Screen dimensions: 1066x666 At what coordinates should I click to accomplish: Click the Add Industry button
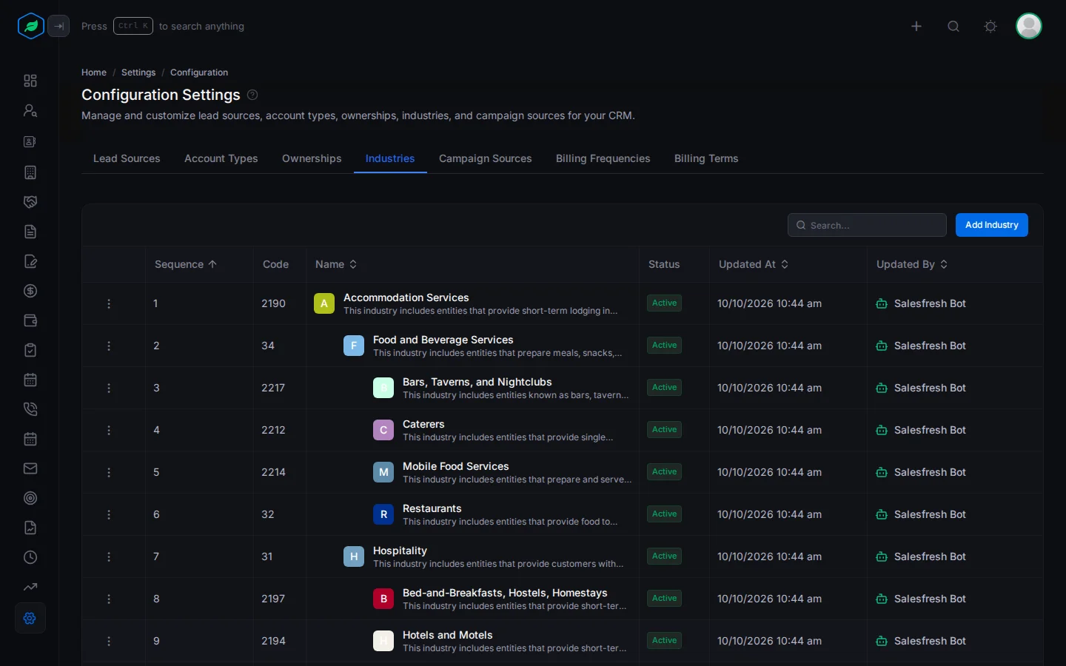992,225
